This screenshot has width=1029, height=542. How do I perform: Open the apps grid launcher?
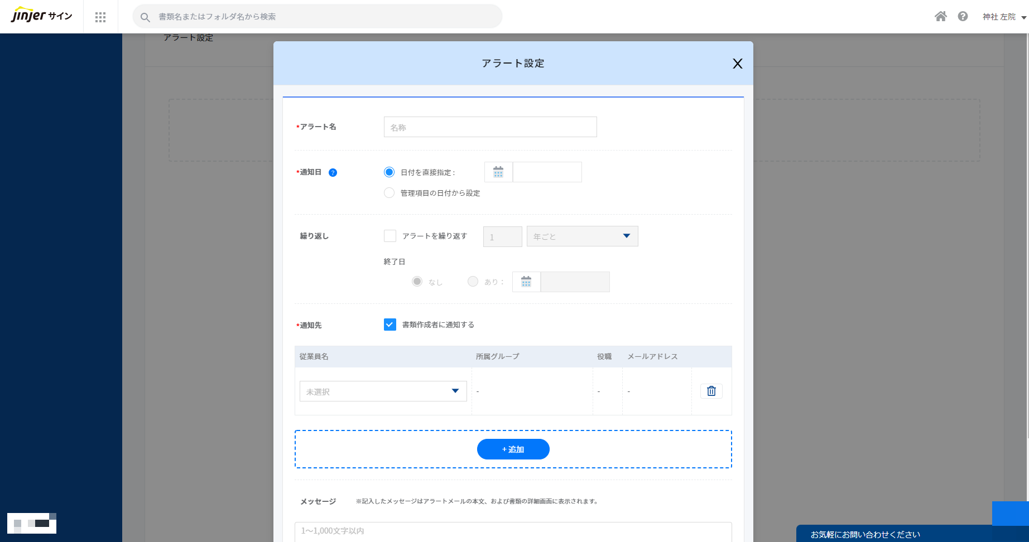click(100, 17)
